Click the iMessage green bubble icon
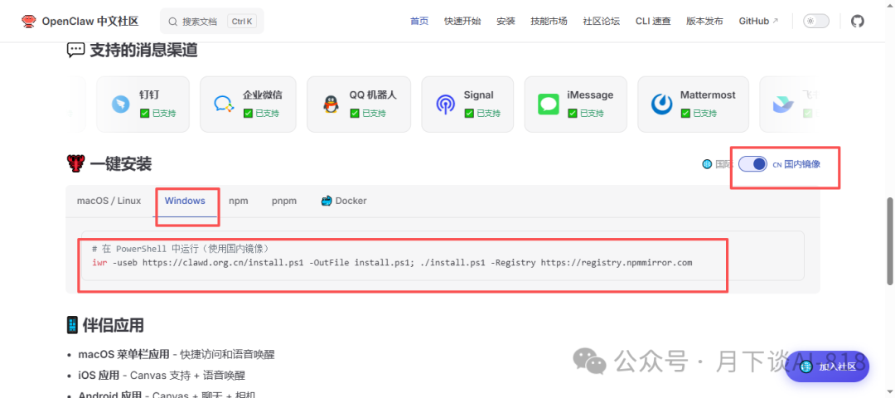This screenshot has height=398, width=895. 548,104
